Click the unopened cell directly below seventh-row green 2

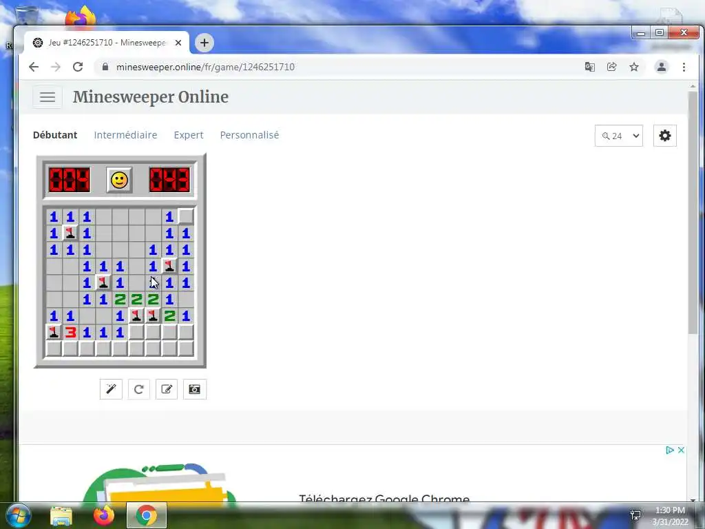click(169, 332)
